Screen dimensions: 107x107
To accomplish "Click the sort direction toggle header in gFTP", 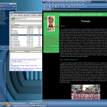I will point(12,27).
